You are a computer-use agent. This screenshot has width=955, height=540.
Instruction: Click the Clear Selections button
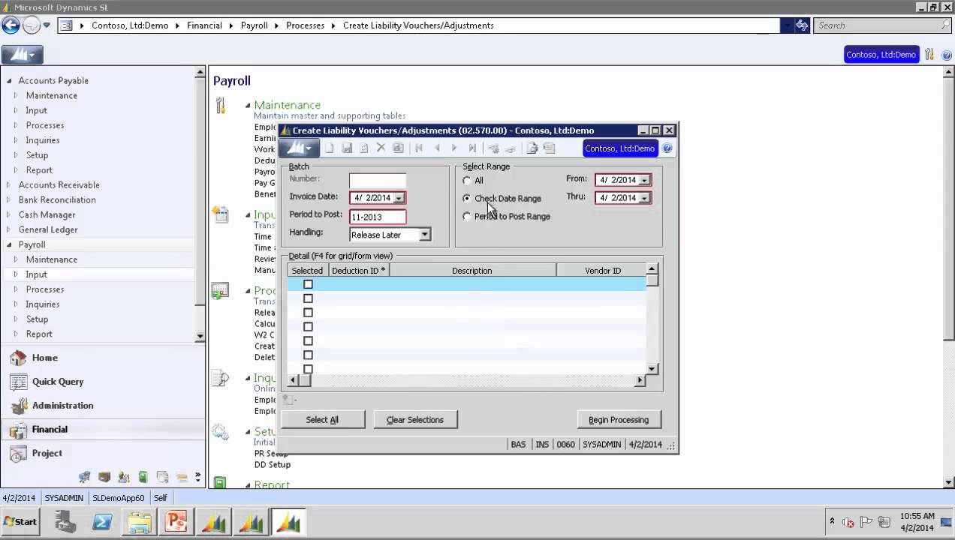[x=415, y=420]
